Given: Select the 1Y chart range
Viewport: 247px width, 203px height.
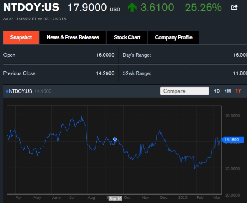Looking at the screenshot, I should (x=239, y=91).
